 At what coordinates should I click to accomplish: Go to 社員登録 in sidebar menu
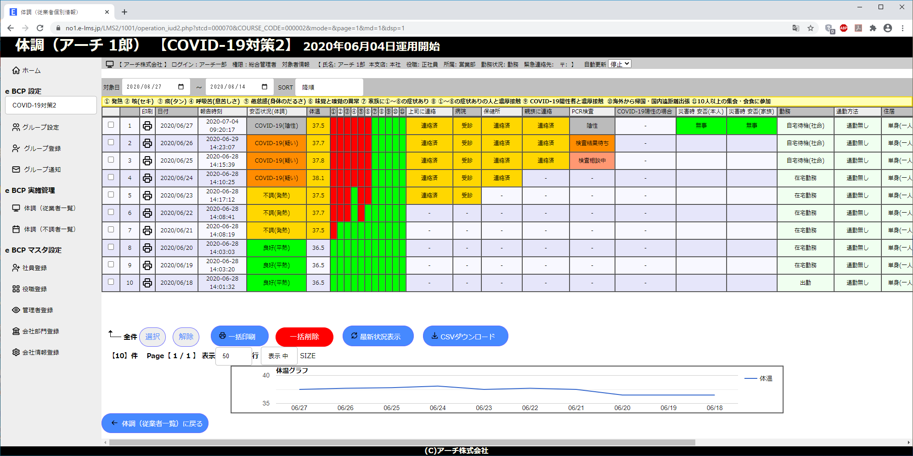[x=34, y=268]
